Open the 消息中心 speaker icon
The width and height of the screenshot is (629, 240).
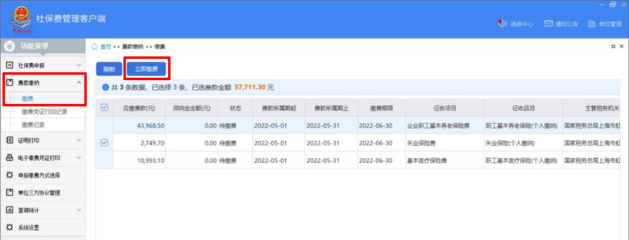click(502, 24)
